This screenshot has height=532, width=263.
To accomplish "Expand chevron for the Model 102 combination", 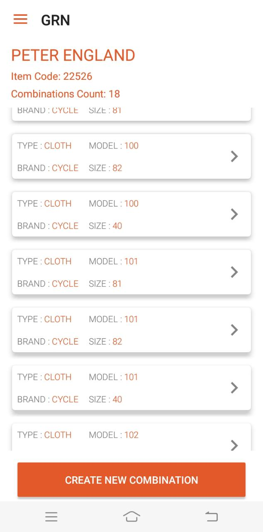I will [234, 445].
